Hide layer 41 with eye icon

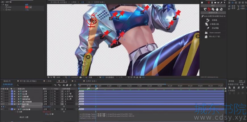[2, 99]
